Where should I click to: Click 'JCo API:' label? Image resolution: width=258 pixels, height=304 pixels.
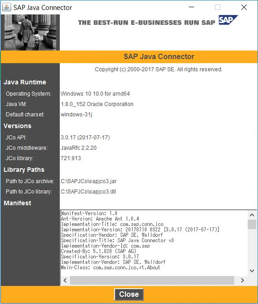click(16, 138)
